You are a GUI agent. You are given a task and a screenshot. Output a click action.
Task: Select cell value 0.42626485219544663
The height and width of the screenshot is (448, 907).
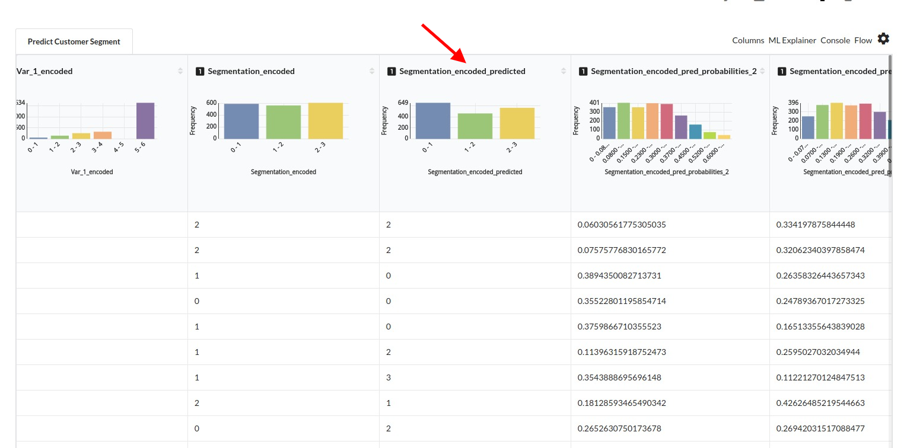[x=820, y=403]
